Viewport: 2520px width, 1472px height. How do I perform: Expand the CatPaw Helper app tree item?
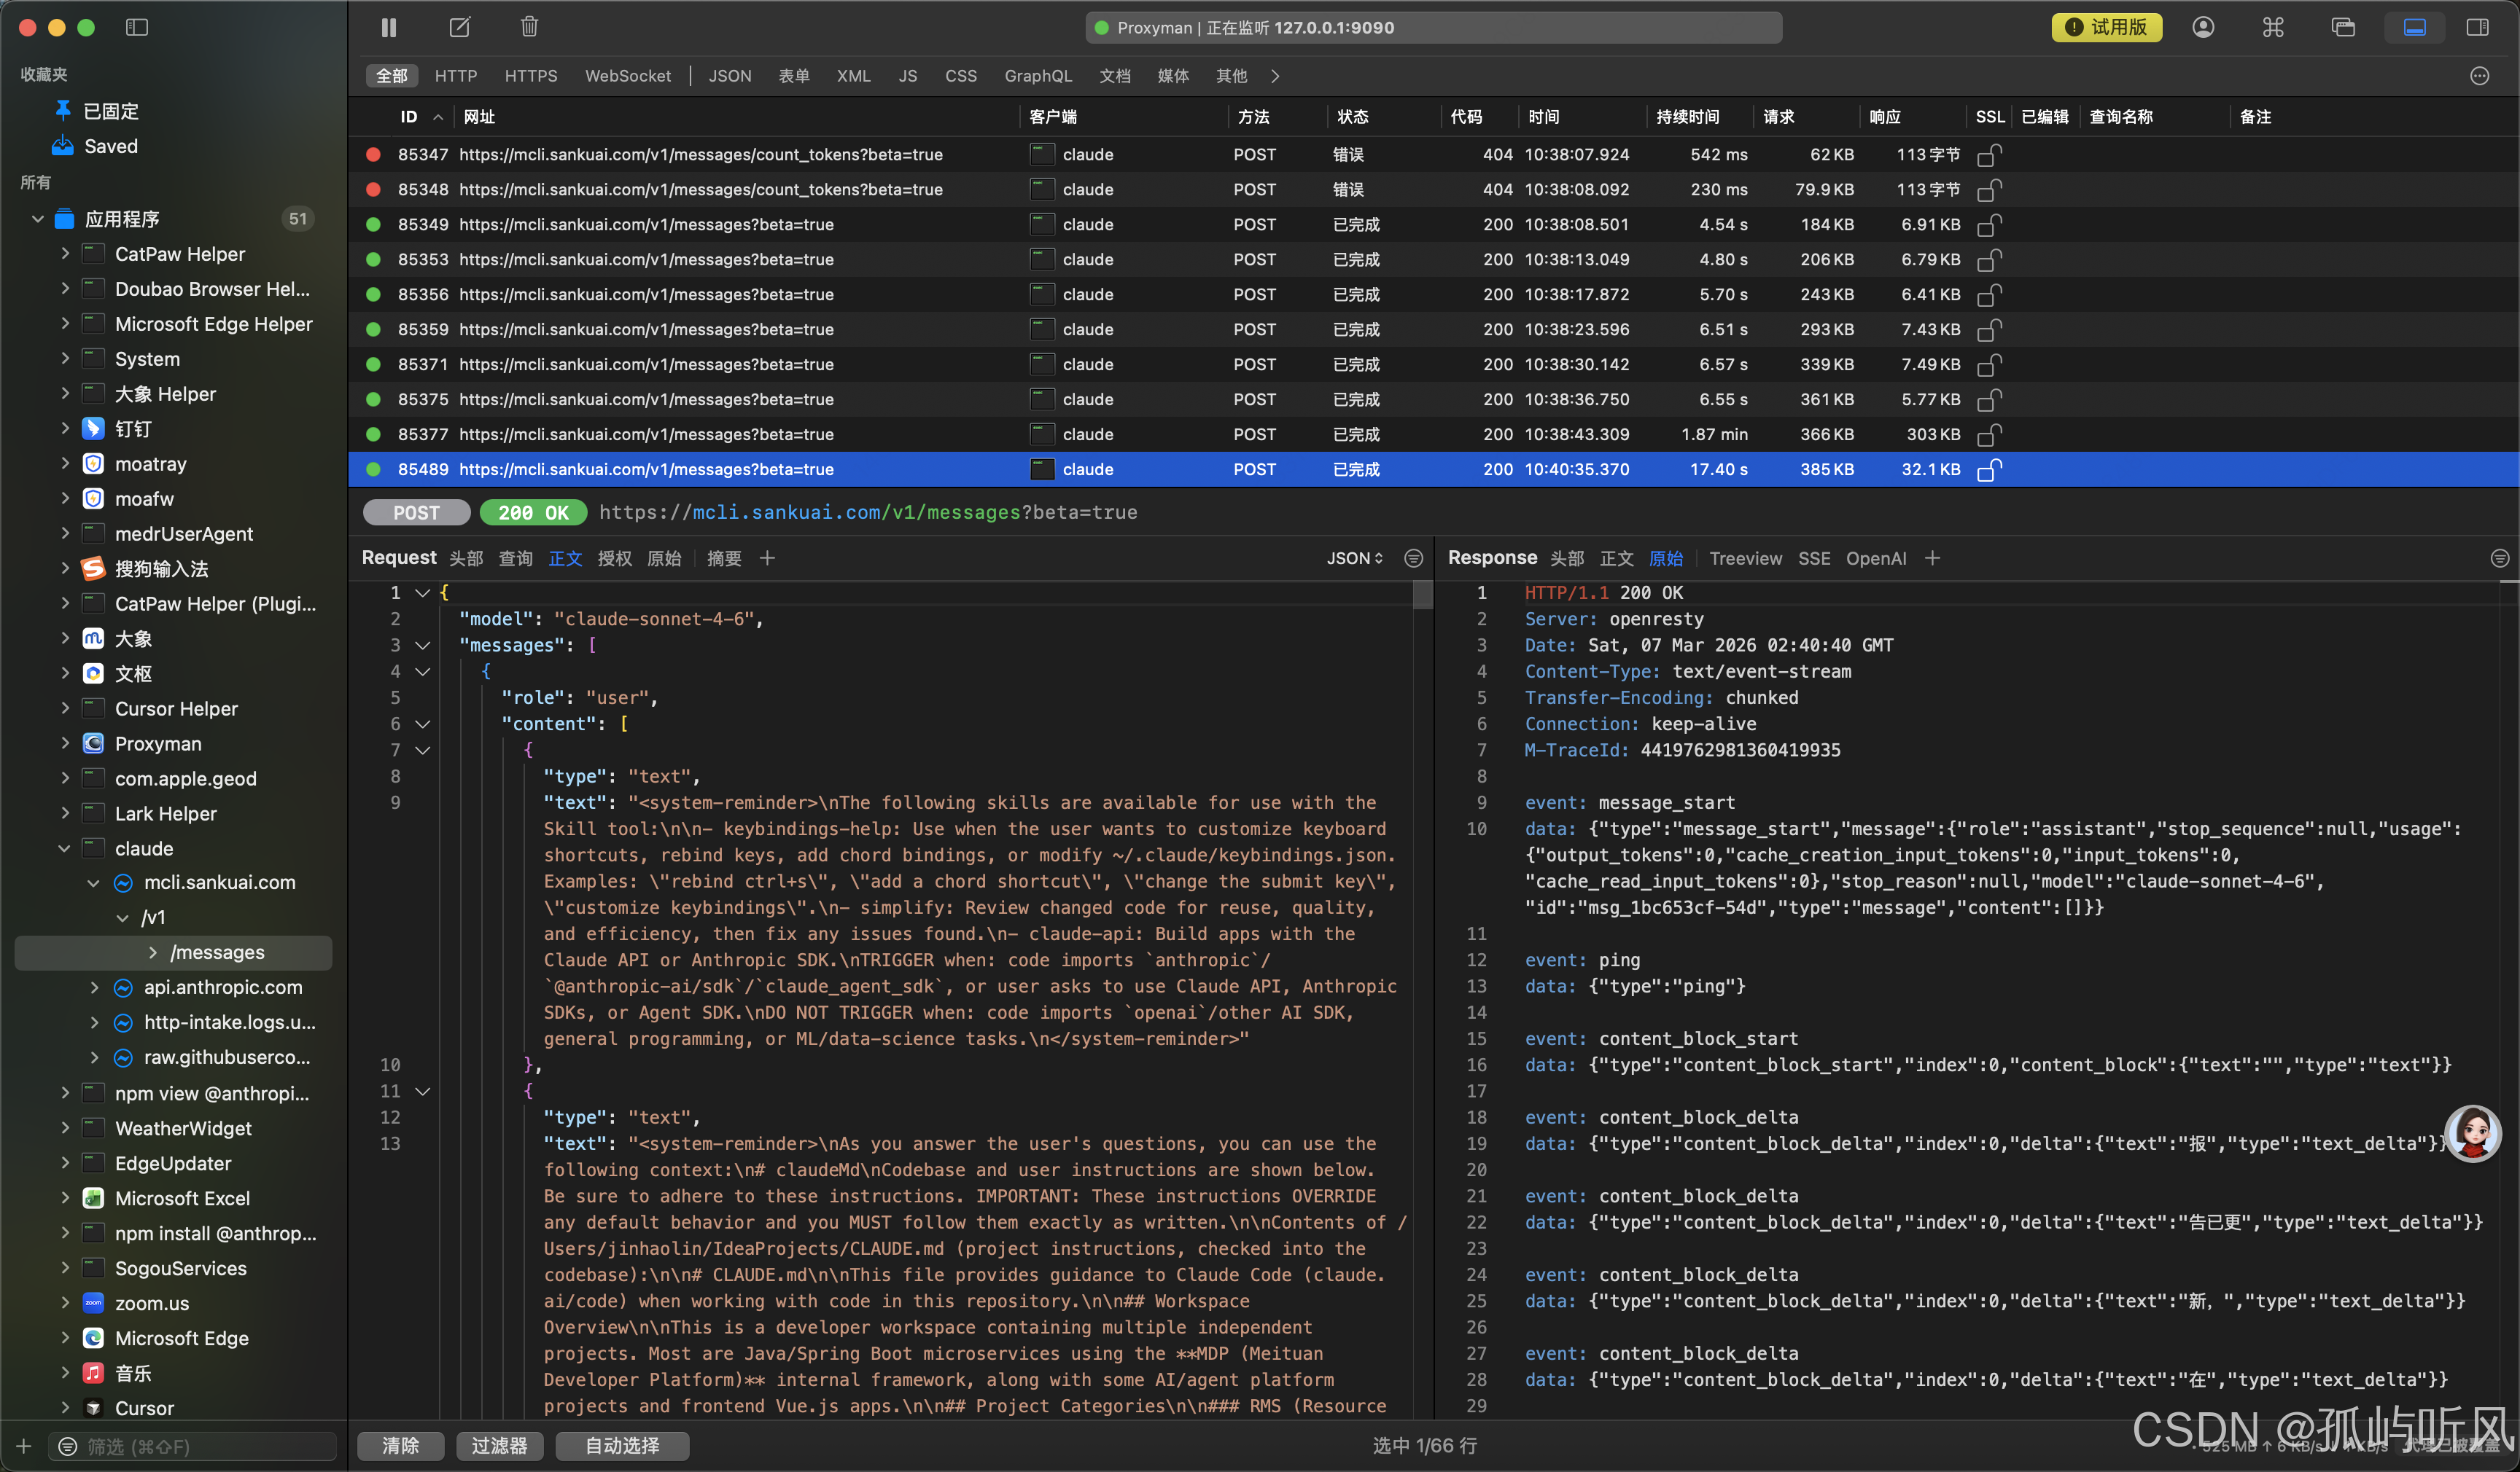click(x=65, y=254)
